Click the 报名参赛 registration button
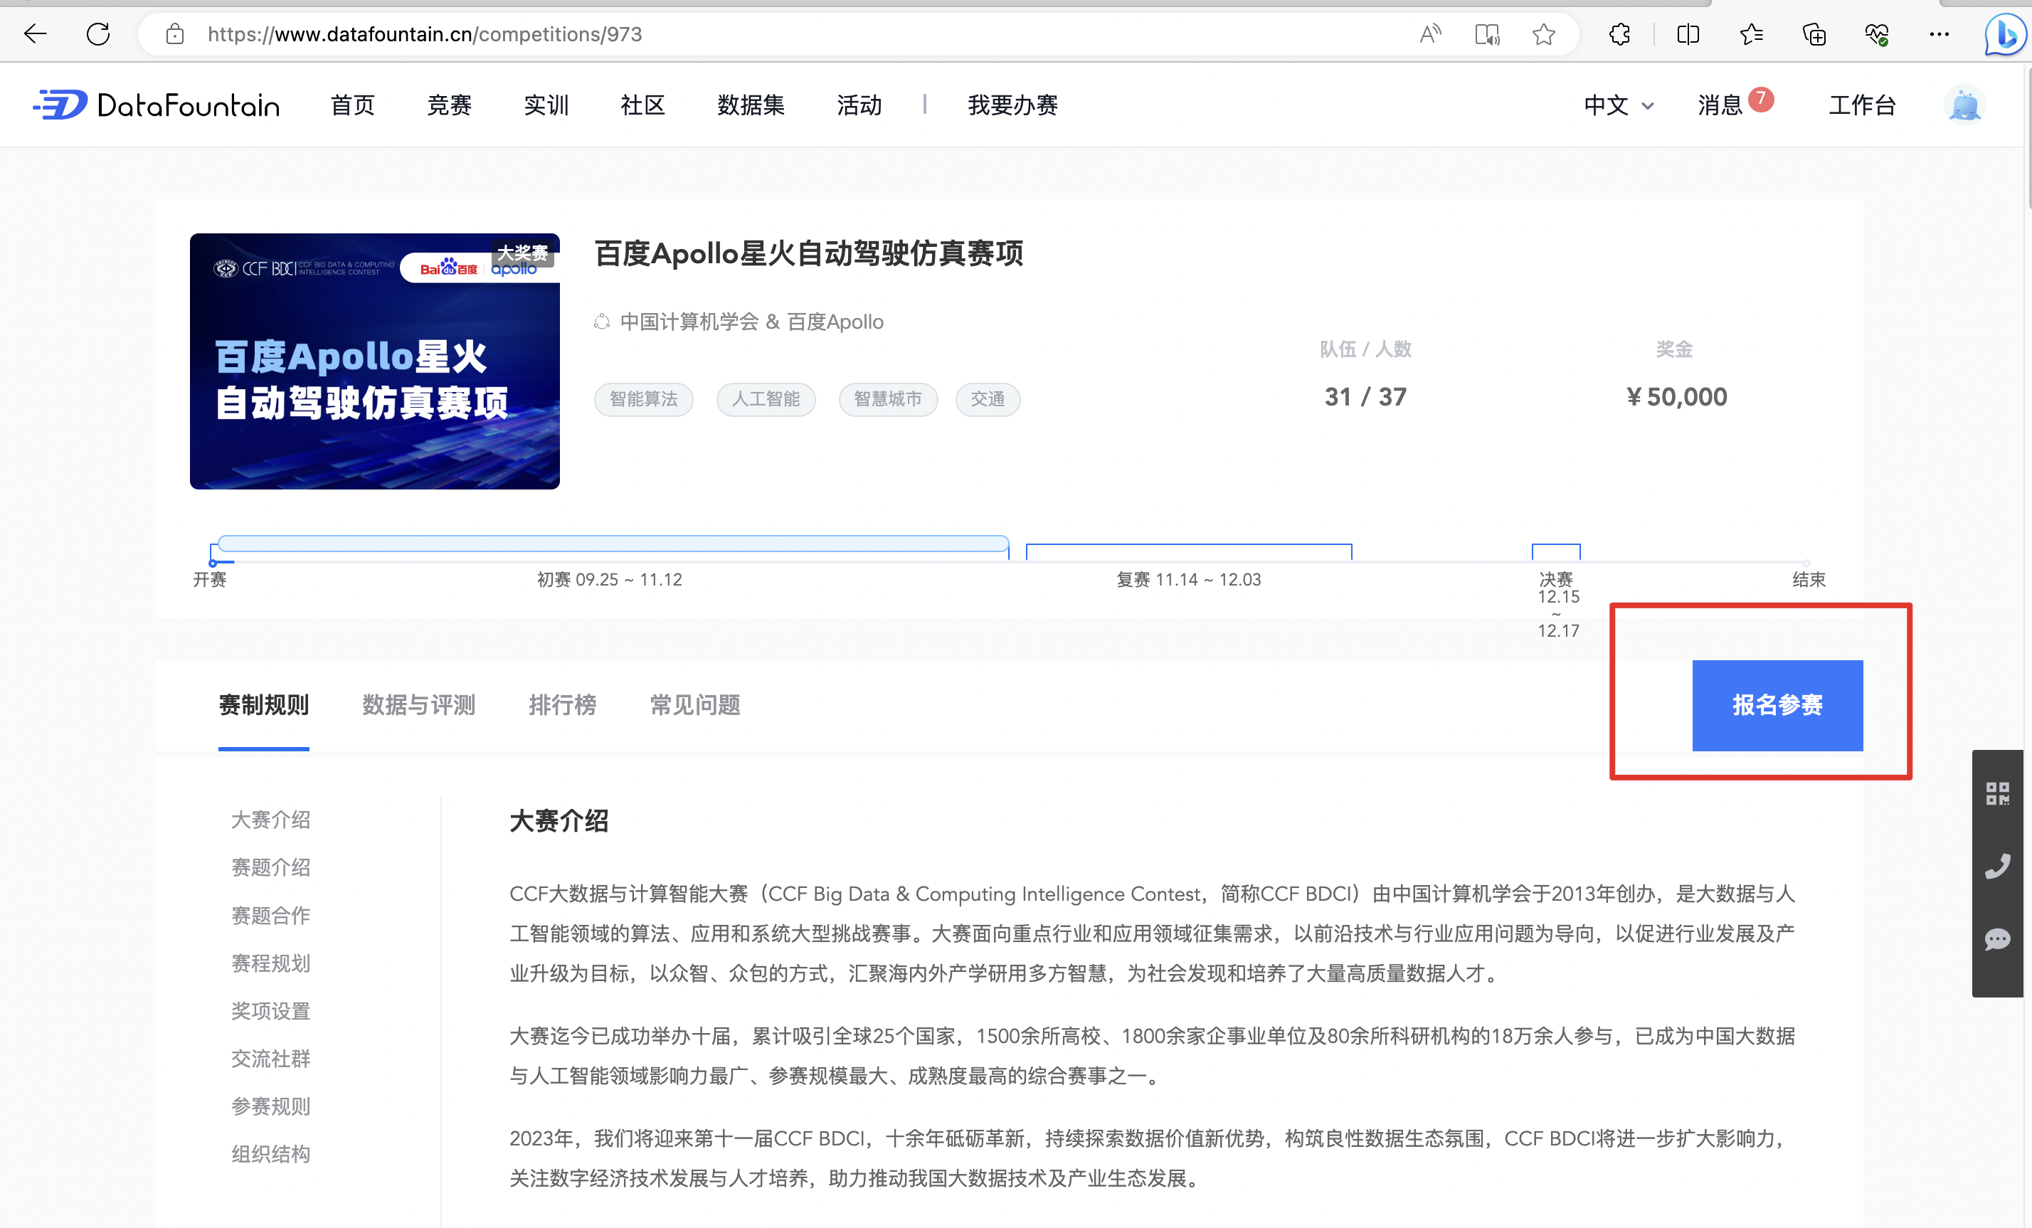 pos(1777,706)
